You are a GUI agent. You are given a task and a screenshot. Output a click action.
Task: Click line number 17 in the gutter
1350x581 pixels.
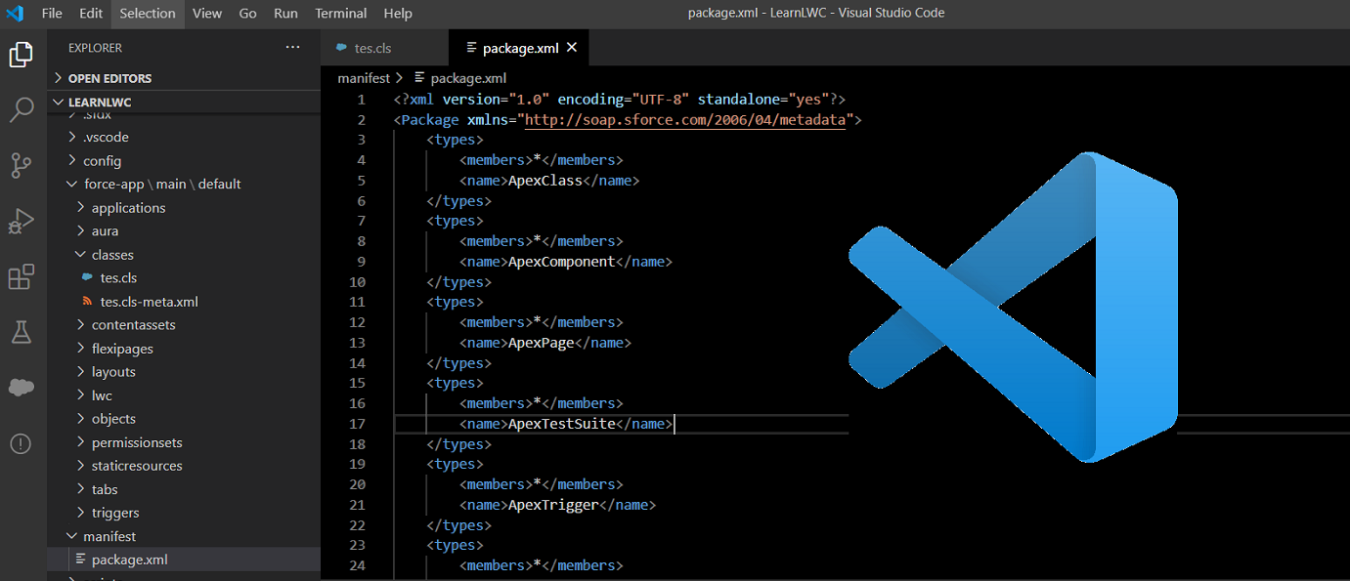click(x=357, y=424)
